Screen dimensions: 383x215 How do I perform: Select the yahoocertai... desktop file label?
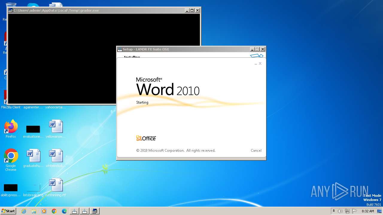coord(56,107)
